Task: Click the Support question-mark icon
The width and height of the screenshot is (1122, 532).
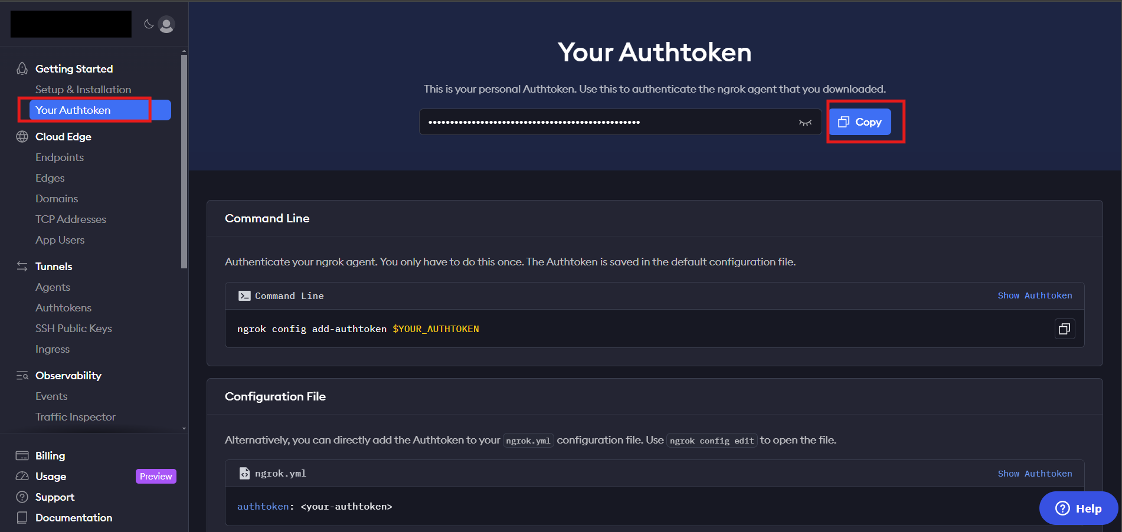Action: click(x=22, y=497)
